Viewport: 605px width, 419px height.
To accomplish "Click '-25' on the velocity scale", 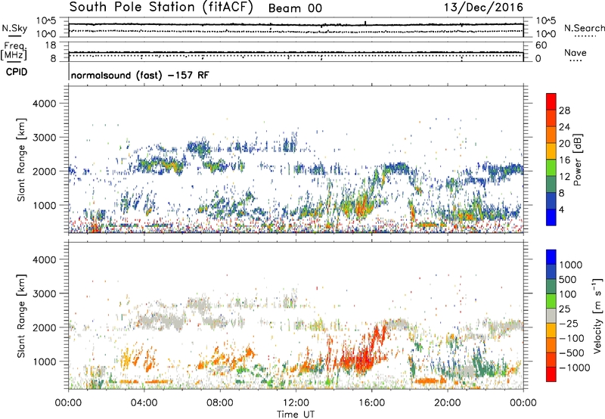I will click(x=568, y=324).
